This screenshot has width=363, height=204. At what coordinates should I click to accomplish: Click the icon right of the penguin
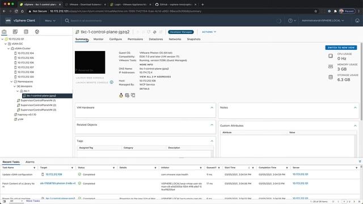pos(127,95)
